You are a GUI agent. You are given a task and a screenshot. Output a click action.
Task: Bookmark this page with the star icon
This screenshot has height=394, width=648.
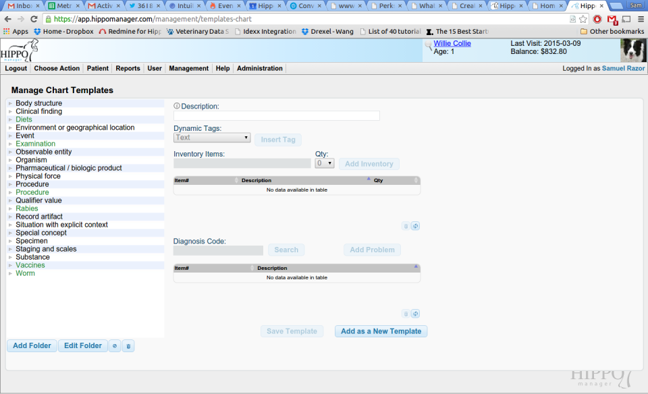pyautogui.click(x=583, y=19)
